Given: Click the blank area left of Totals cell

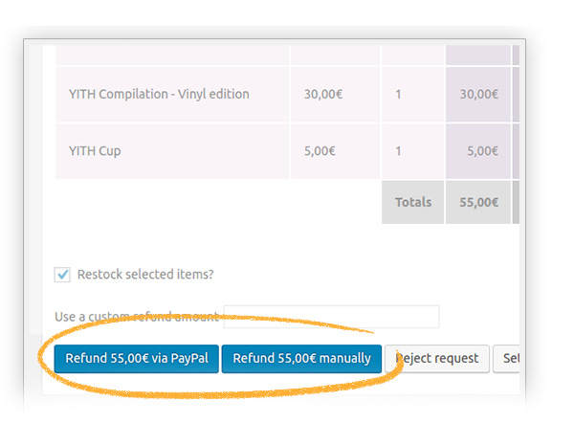Looking at the screenshot, I should click(218, 202).
